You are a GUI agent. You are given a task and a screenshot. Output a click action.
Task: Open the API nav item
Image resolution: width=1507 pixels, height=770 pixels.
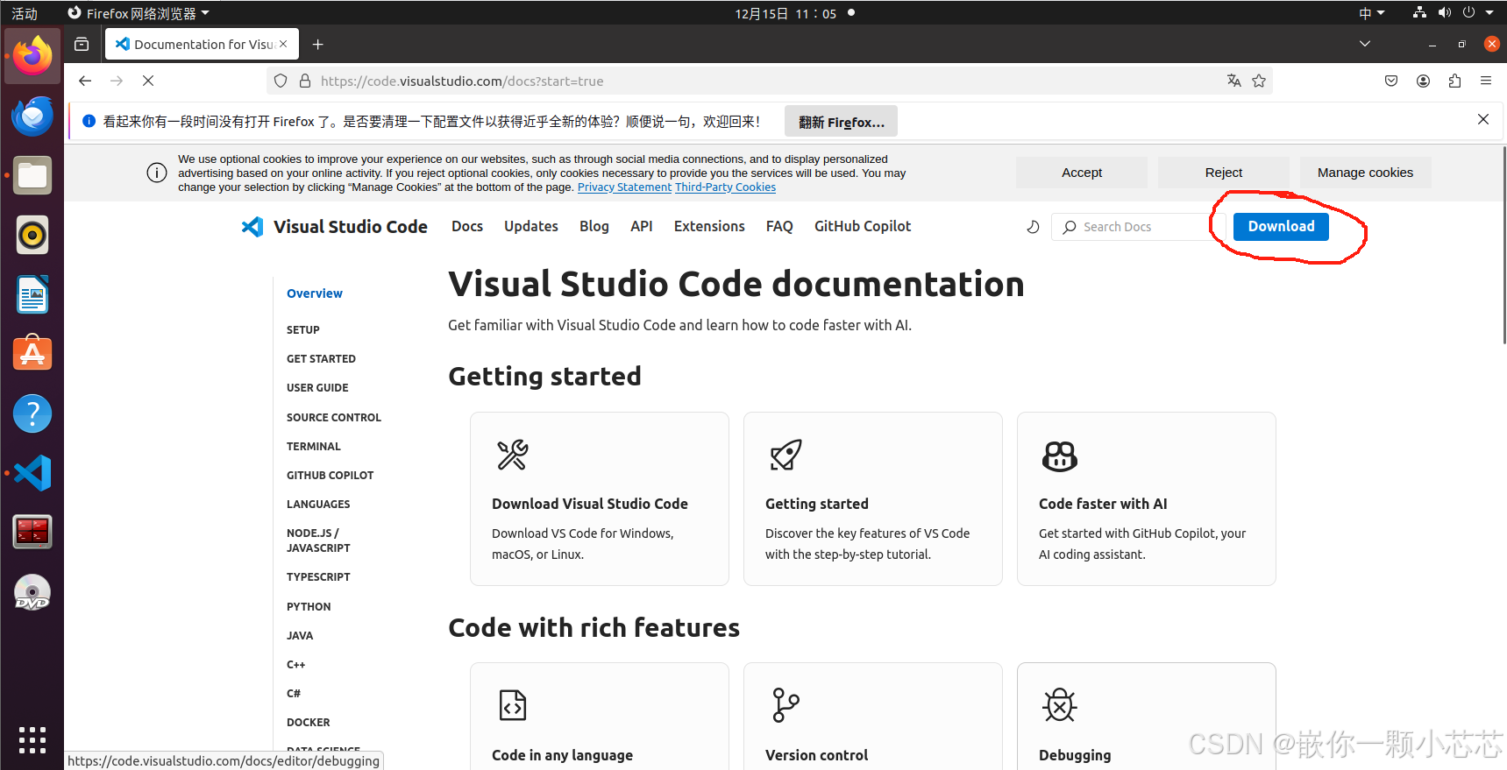pos(642,226)
